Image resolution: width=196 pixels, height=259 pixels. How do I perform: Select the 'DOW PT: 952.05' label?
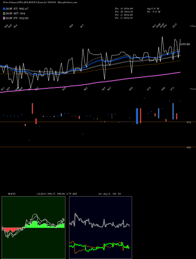tap(17, 18)
